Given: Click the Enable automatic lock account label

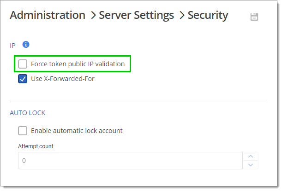Looking at the screenshot, I should 77,131.
